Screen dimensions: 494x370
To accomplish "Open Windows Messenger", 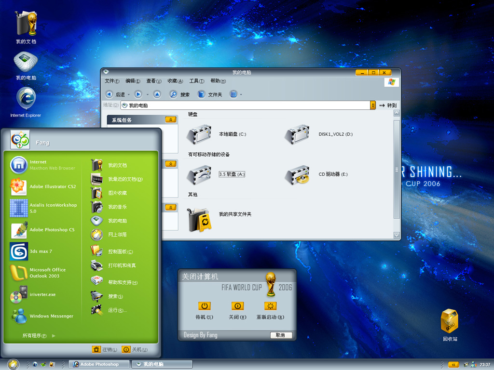I will click(43, 316).
